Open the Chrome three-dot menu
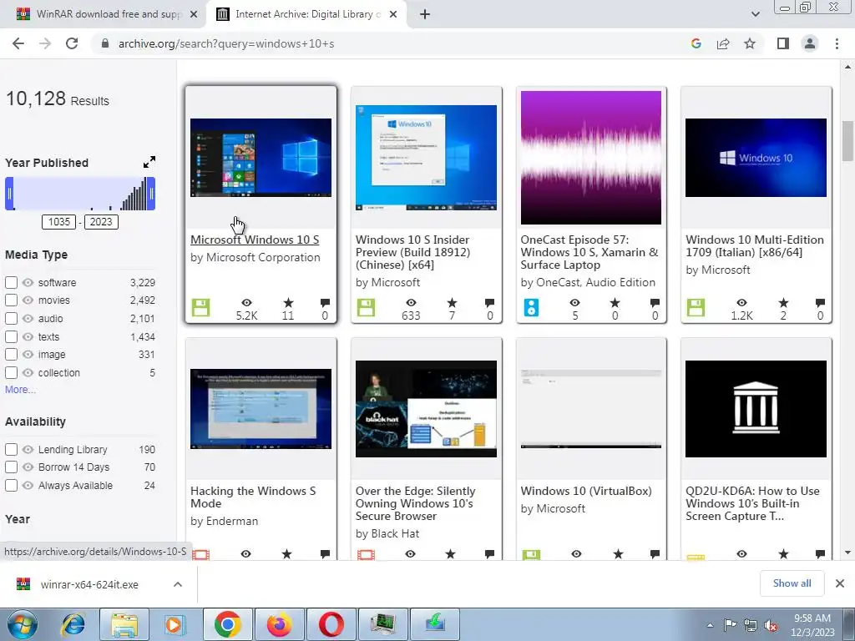 (837, 43)
